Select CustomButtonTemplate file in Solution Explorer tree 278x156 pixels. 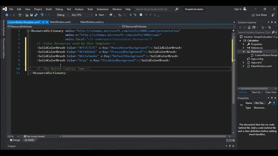point(264,55)
